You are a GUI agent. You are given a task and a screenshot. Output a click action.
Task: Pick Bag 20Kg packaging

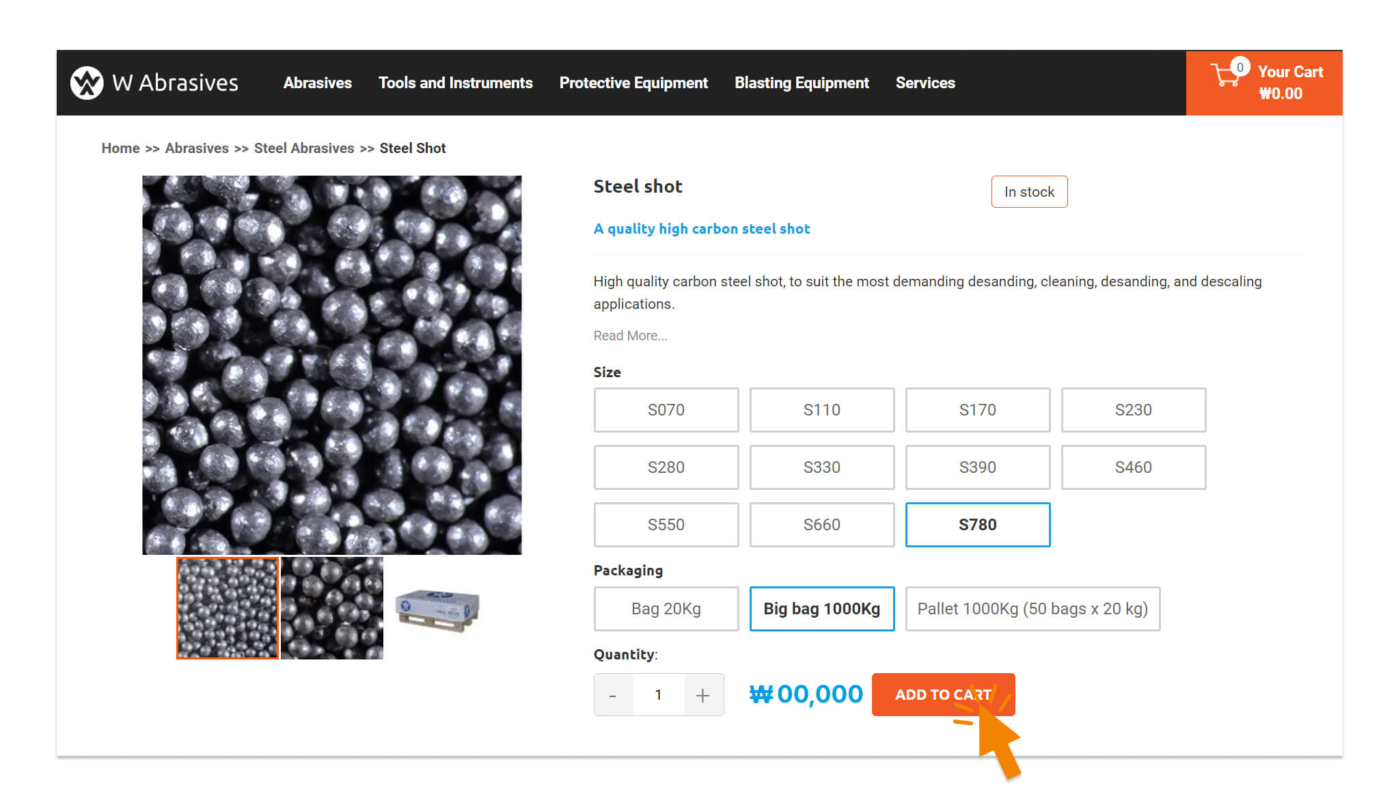pos(666,609)
